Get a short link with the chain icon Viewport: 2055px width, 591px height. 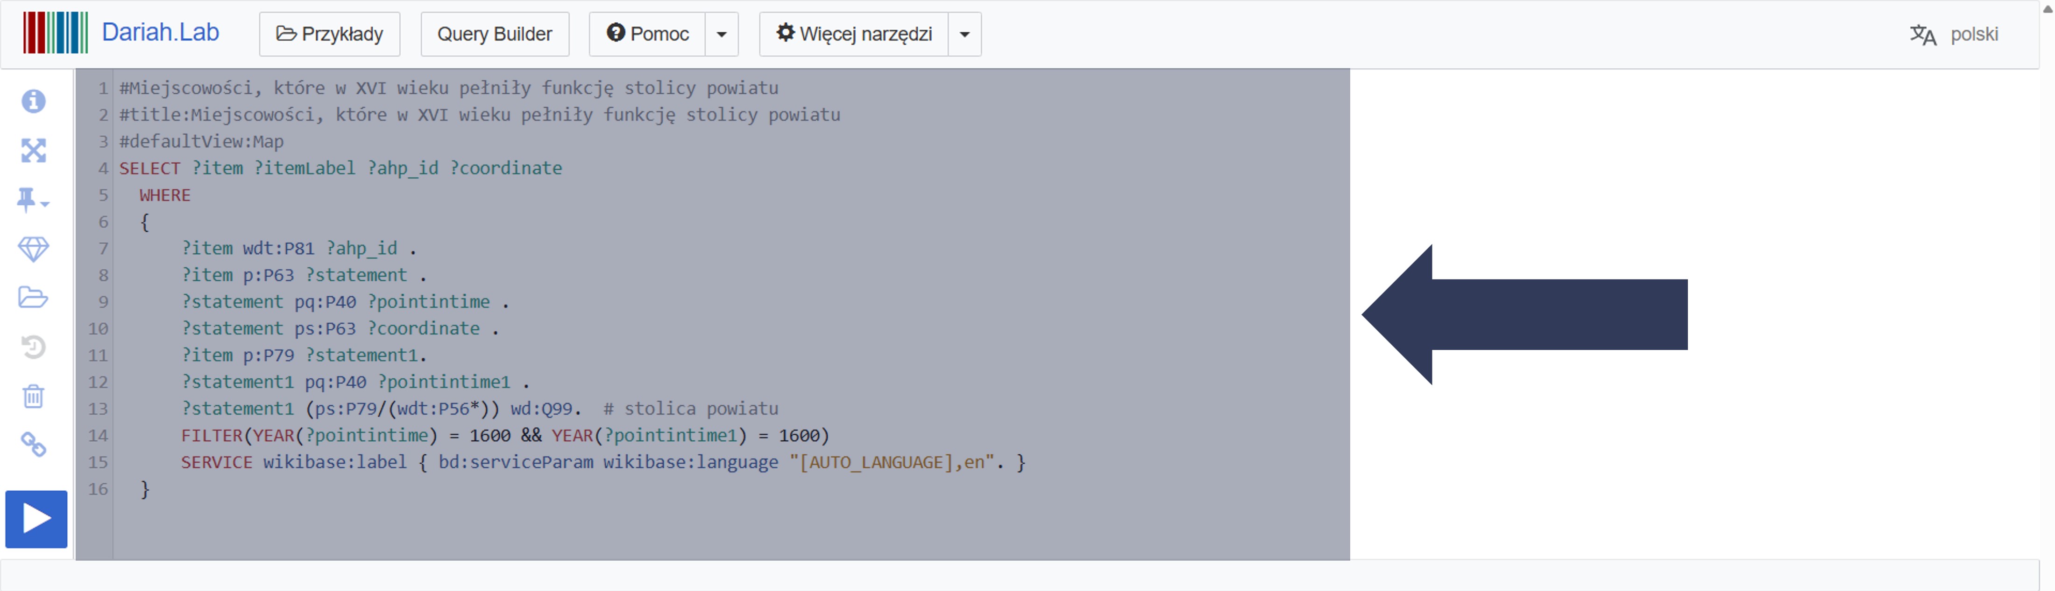(34, 445)
